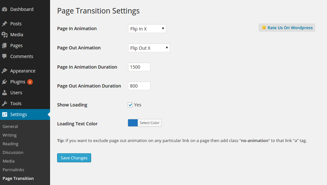Open the Appearance menu
327x185 pixels.
(x=25, y=71)
